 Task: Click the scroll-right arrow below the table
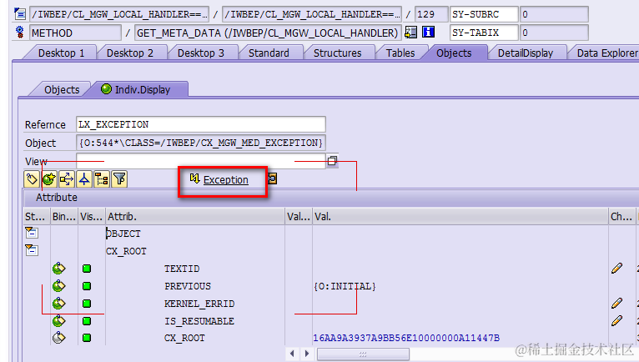[x=307, y=354]
